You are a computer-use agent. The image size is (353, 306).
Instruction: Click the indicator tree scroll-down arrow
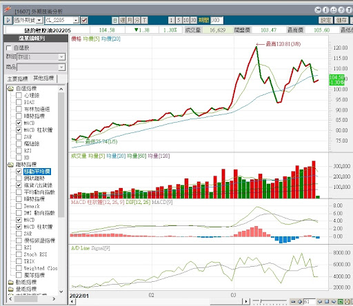click(61, 292)
